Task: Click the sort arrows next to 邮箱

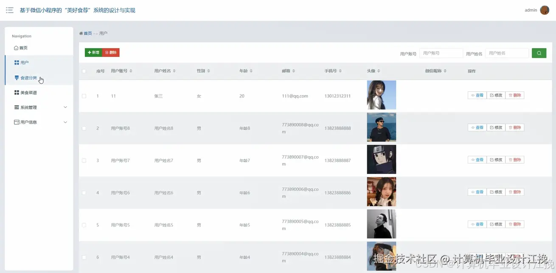Action: (293, 71)
